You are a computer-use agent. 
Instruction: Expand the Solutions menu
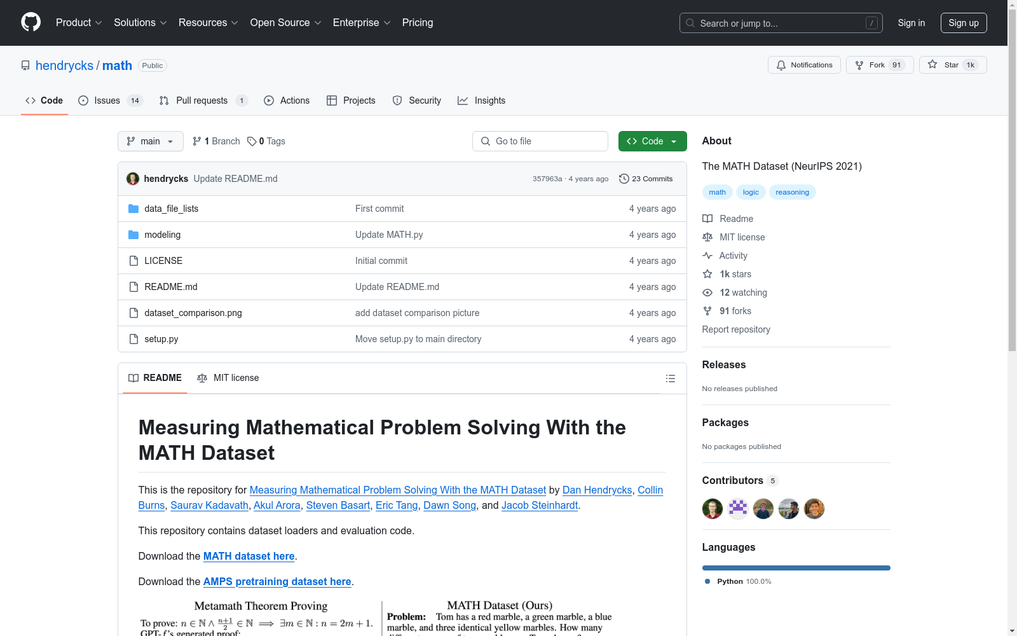pos(140,22)
